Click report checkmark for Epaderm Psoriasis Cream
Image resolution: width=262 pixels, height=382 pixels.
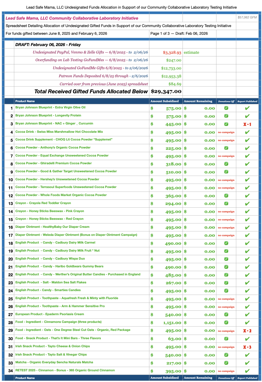[x=247, y=315]
